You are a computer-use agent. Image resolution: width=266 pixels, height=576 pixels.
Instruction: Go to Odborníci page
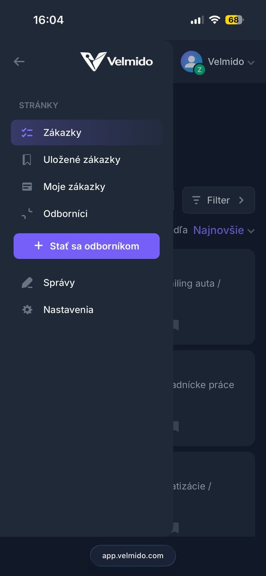pos(65,213)
